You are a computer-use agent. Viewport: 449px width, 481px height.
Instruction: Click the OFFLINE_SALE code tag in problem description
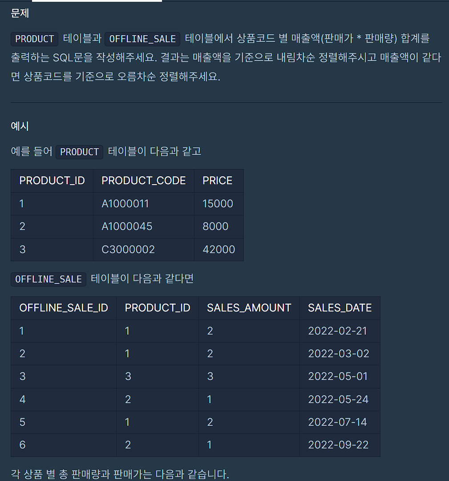142,39
